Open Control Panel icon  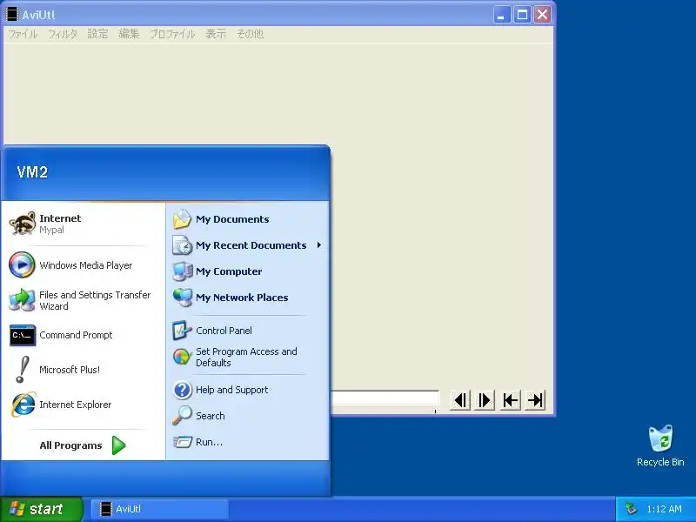(182, 331)
